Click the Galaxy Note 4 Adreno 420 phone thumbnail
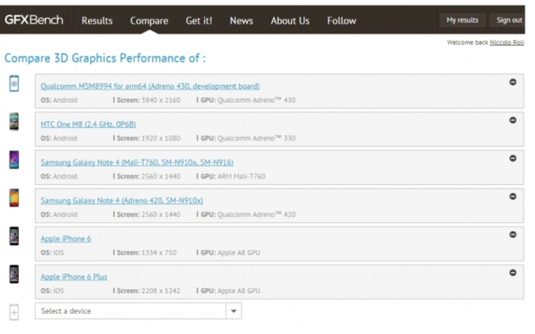 [14, 198]
